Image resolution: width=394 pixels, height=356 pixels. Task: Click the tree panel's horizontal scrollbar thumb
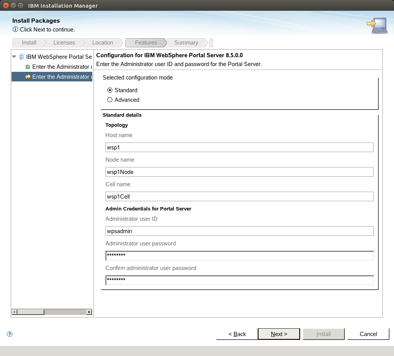[x=31, y=312]
